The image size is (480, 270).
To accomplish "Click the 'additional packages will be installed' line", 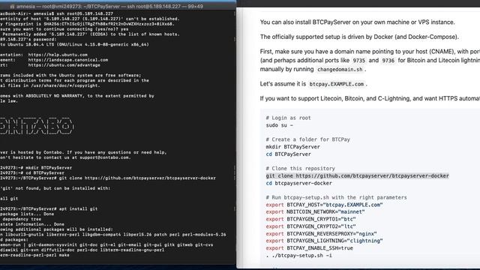I will pyautogui.click(x=57, y=229).
